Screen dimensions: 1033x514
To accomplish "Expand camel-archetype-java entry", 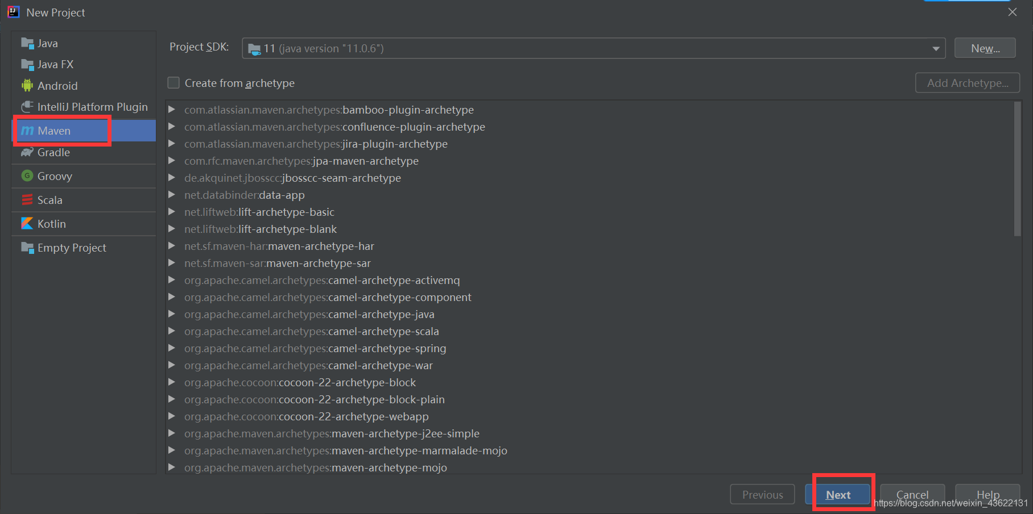I will tap(171, 314).
